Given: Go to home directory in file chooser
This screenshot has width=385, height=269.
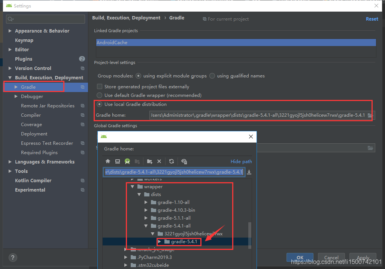Looking at the screenshot, I should pyautogui.click(x=108, y=161).
